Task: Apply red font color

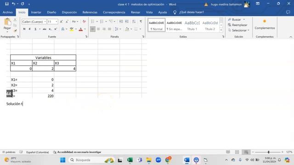Action: click(81, 29)
